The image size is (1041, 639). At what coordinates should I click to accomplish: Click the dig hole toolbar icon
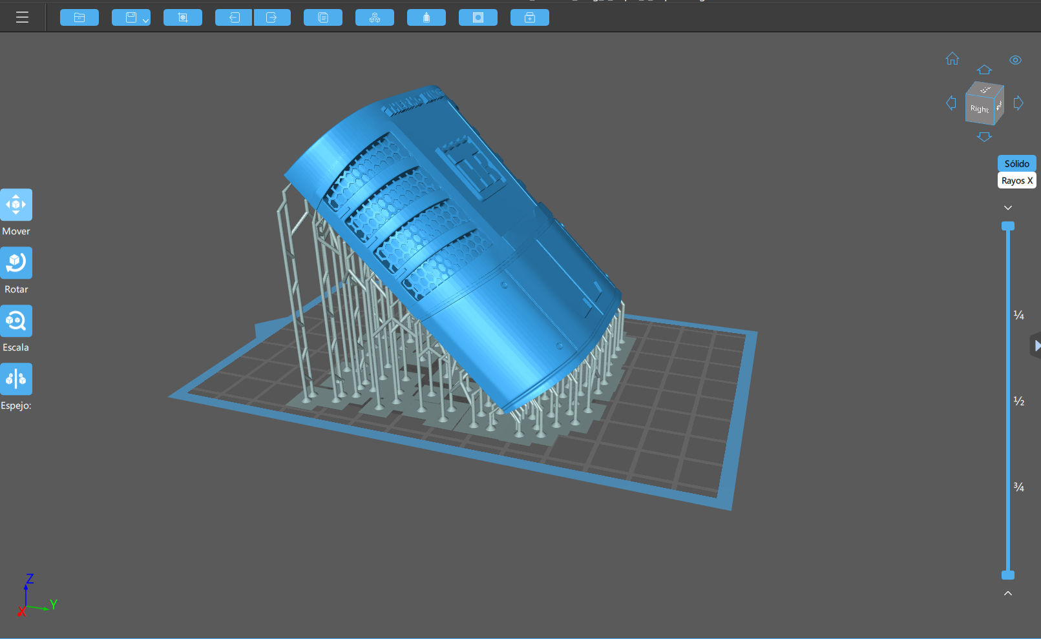coord(478,17)
